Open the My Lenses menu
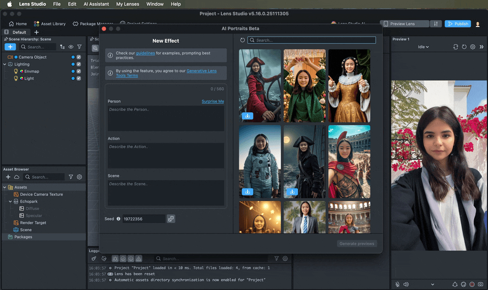 [127, 4]
